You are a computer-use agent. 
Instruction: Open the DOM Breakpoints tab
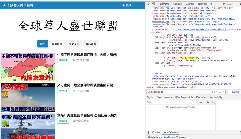click(x=184, y=97)
